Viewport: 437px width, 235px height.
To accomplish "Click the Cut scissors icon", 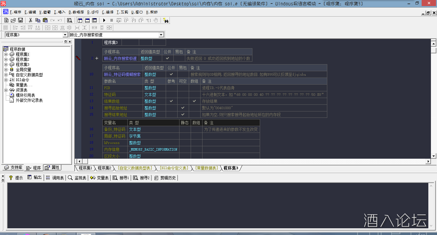I will [31, 20].
